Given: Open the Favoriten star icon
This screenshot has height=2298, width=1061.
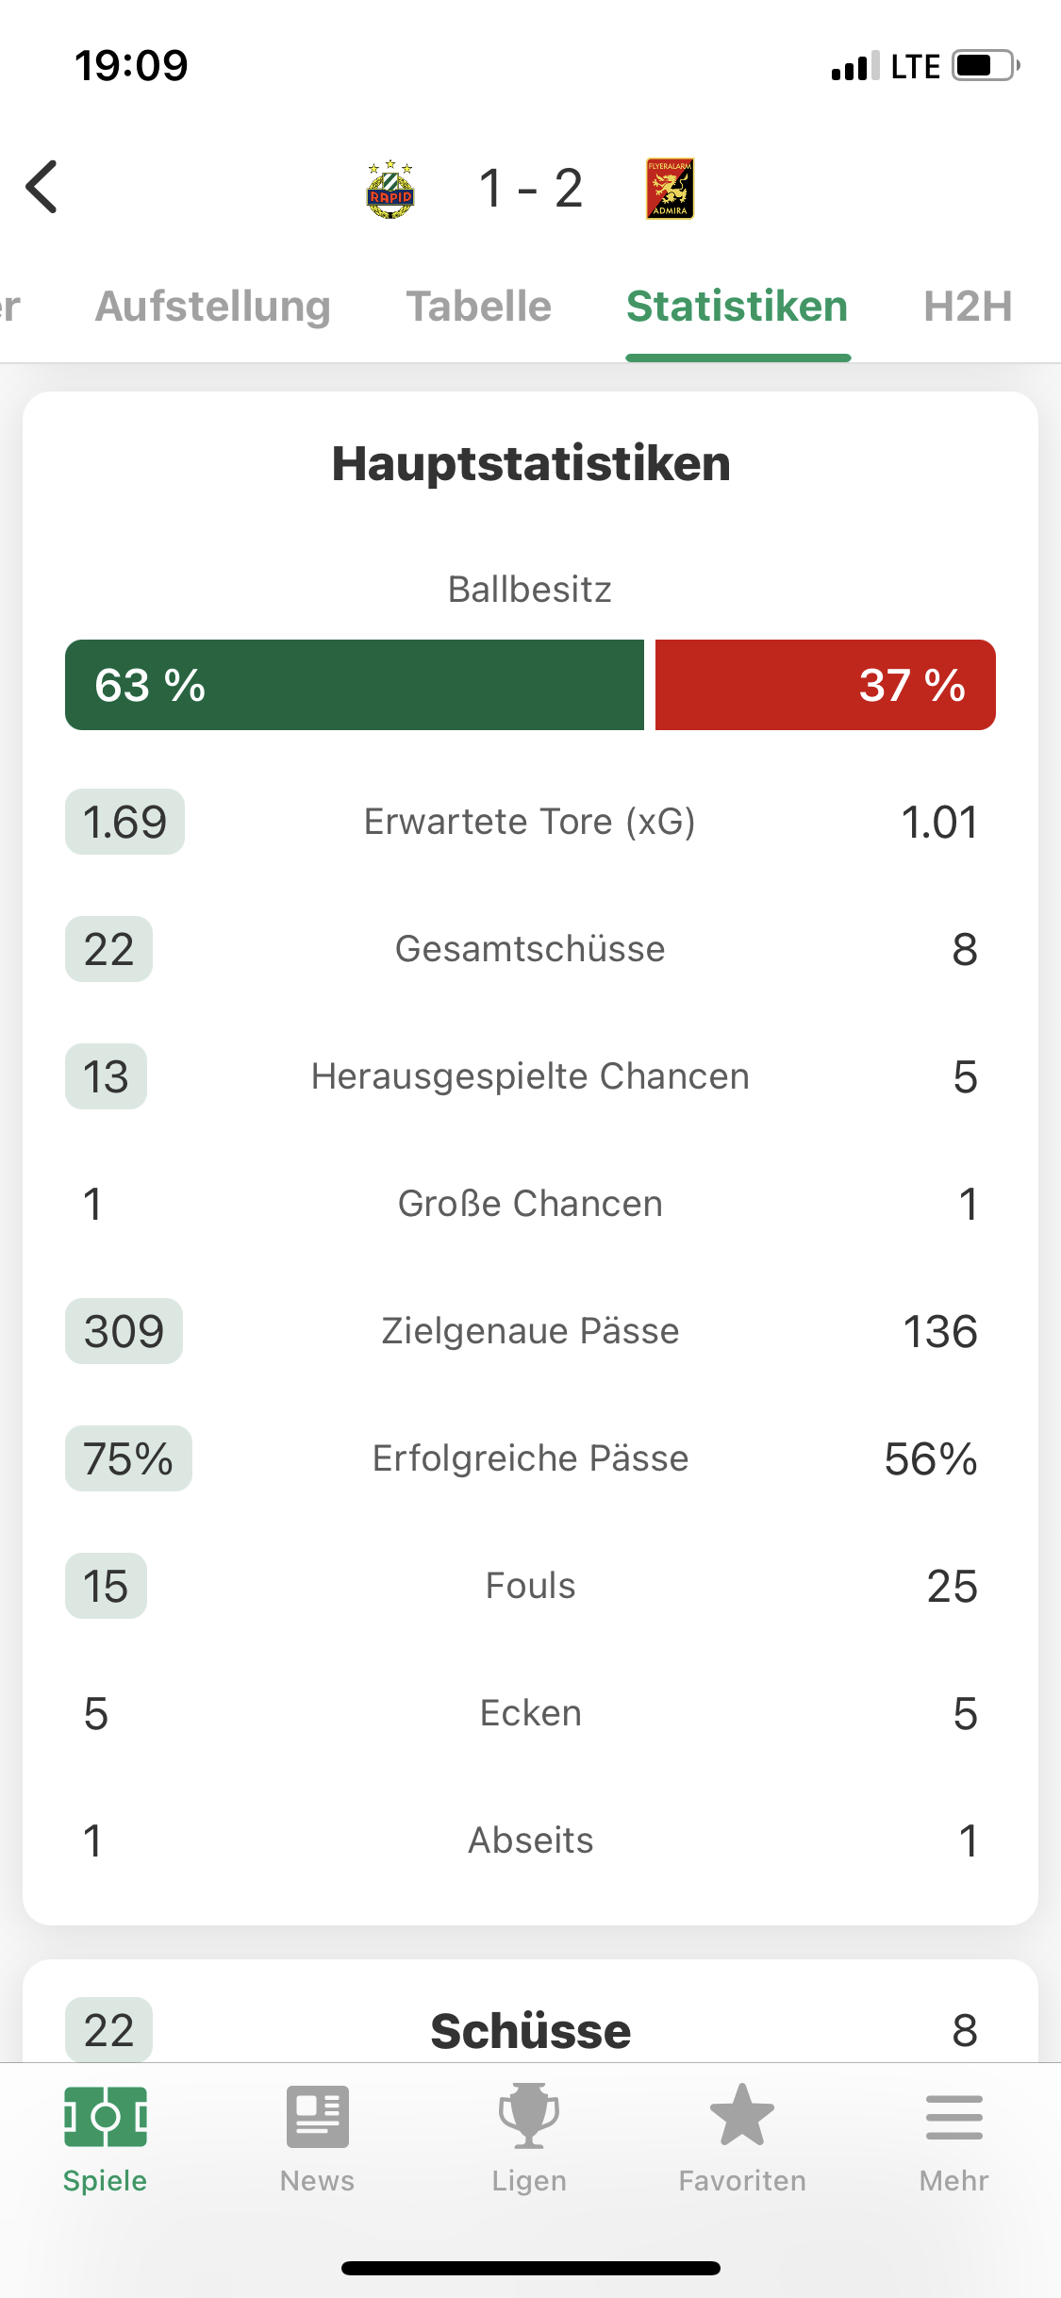Looking at the screenshot, I should pyautogui.click(x=742, y=2115).
